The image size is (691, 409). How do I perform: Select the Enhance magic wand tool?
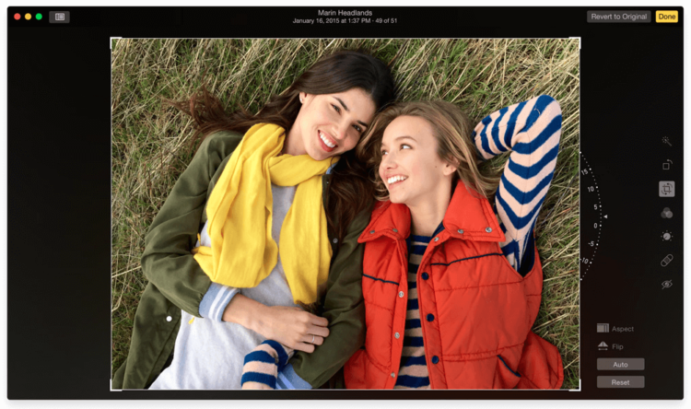666,141
